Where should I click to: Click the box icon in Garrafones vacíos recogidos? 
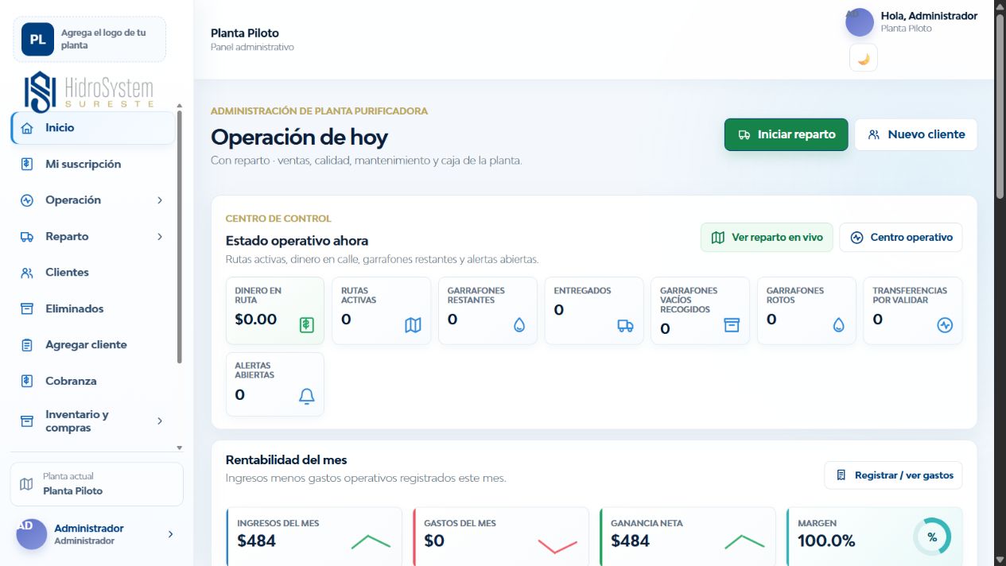pyautogui.click(x=732, y=325)
